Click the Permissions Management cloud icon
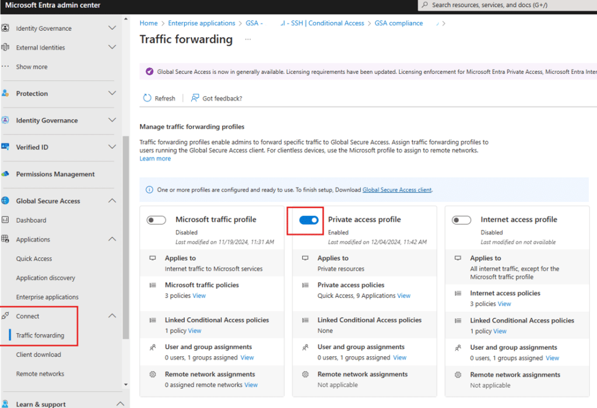 click(5, 174)
